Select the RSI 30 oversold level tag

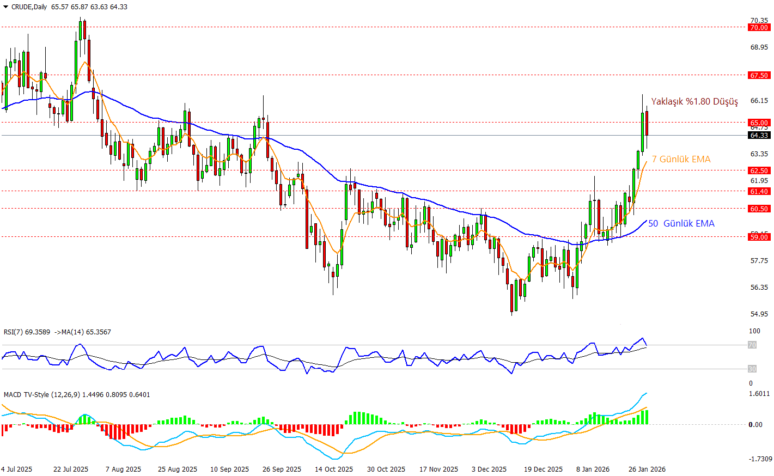[752, 369]
